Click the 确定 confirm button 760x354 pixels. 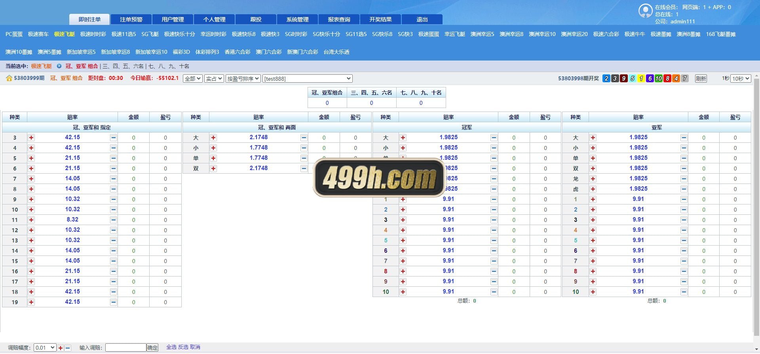point(152,348)
